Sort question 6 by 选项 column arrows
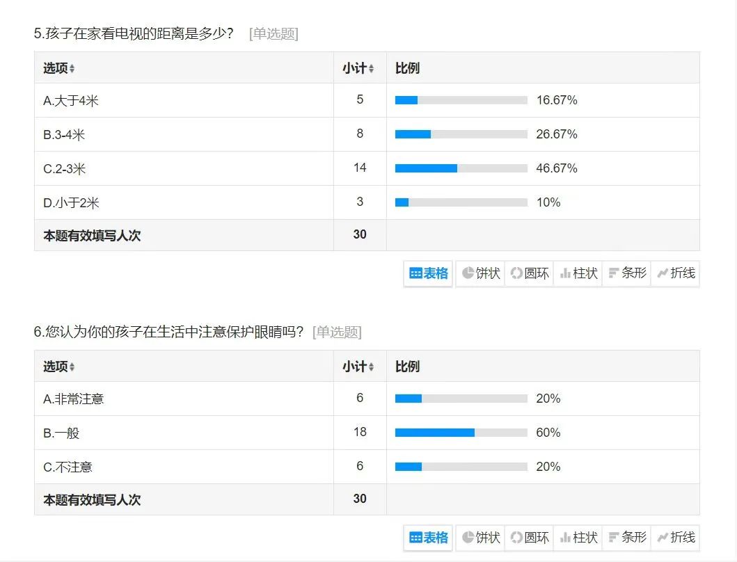Screen dimensions: 737x562 [x=72, y=367]
